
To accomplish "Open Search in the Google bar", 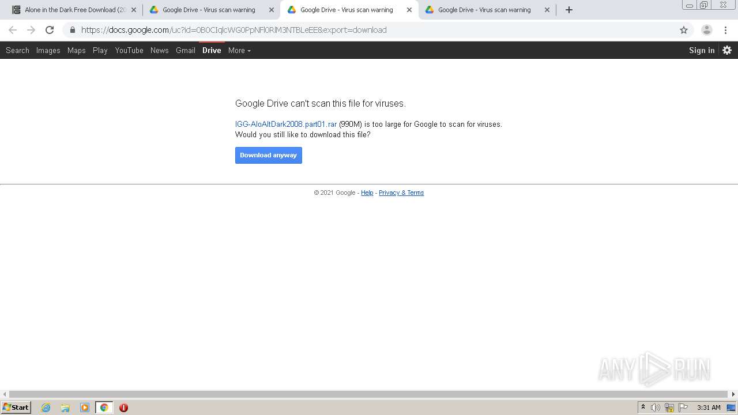I will tap(17, 50).
